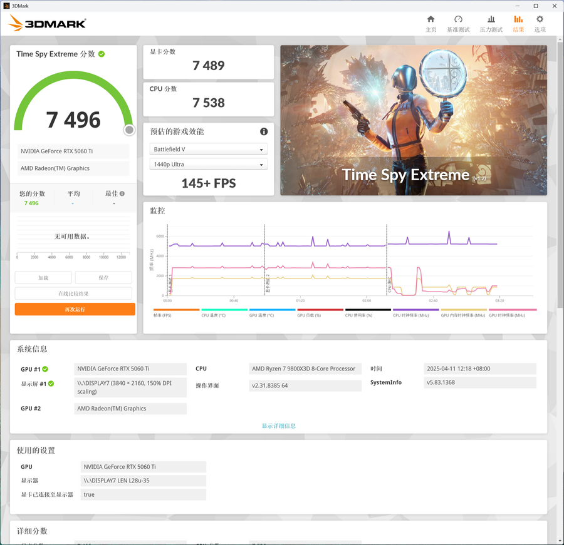Click the 无可用数据。 message

pos(72,237)
